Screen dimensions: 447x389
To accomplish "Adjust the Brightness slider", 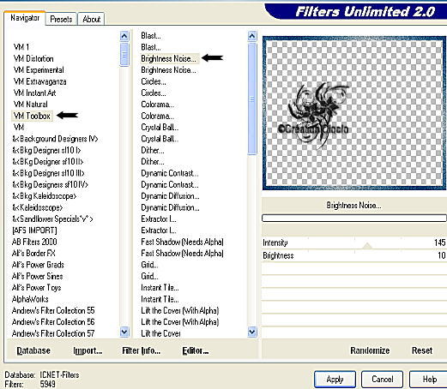I will click(354, 255).
